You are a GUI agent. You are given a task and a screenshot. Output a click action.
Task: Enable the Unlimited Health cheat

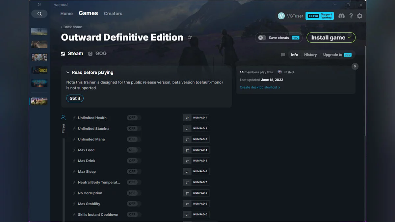point(133,117)
